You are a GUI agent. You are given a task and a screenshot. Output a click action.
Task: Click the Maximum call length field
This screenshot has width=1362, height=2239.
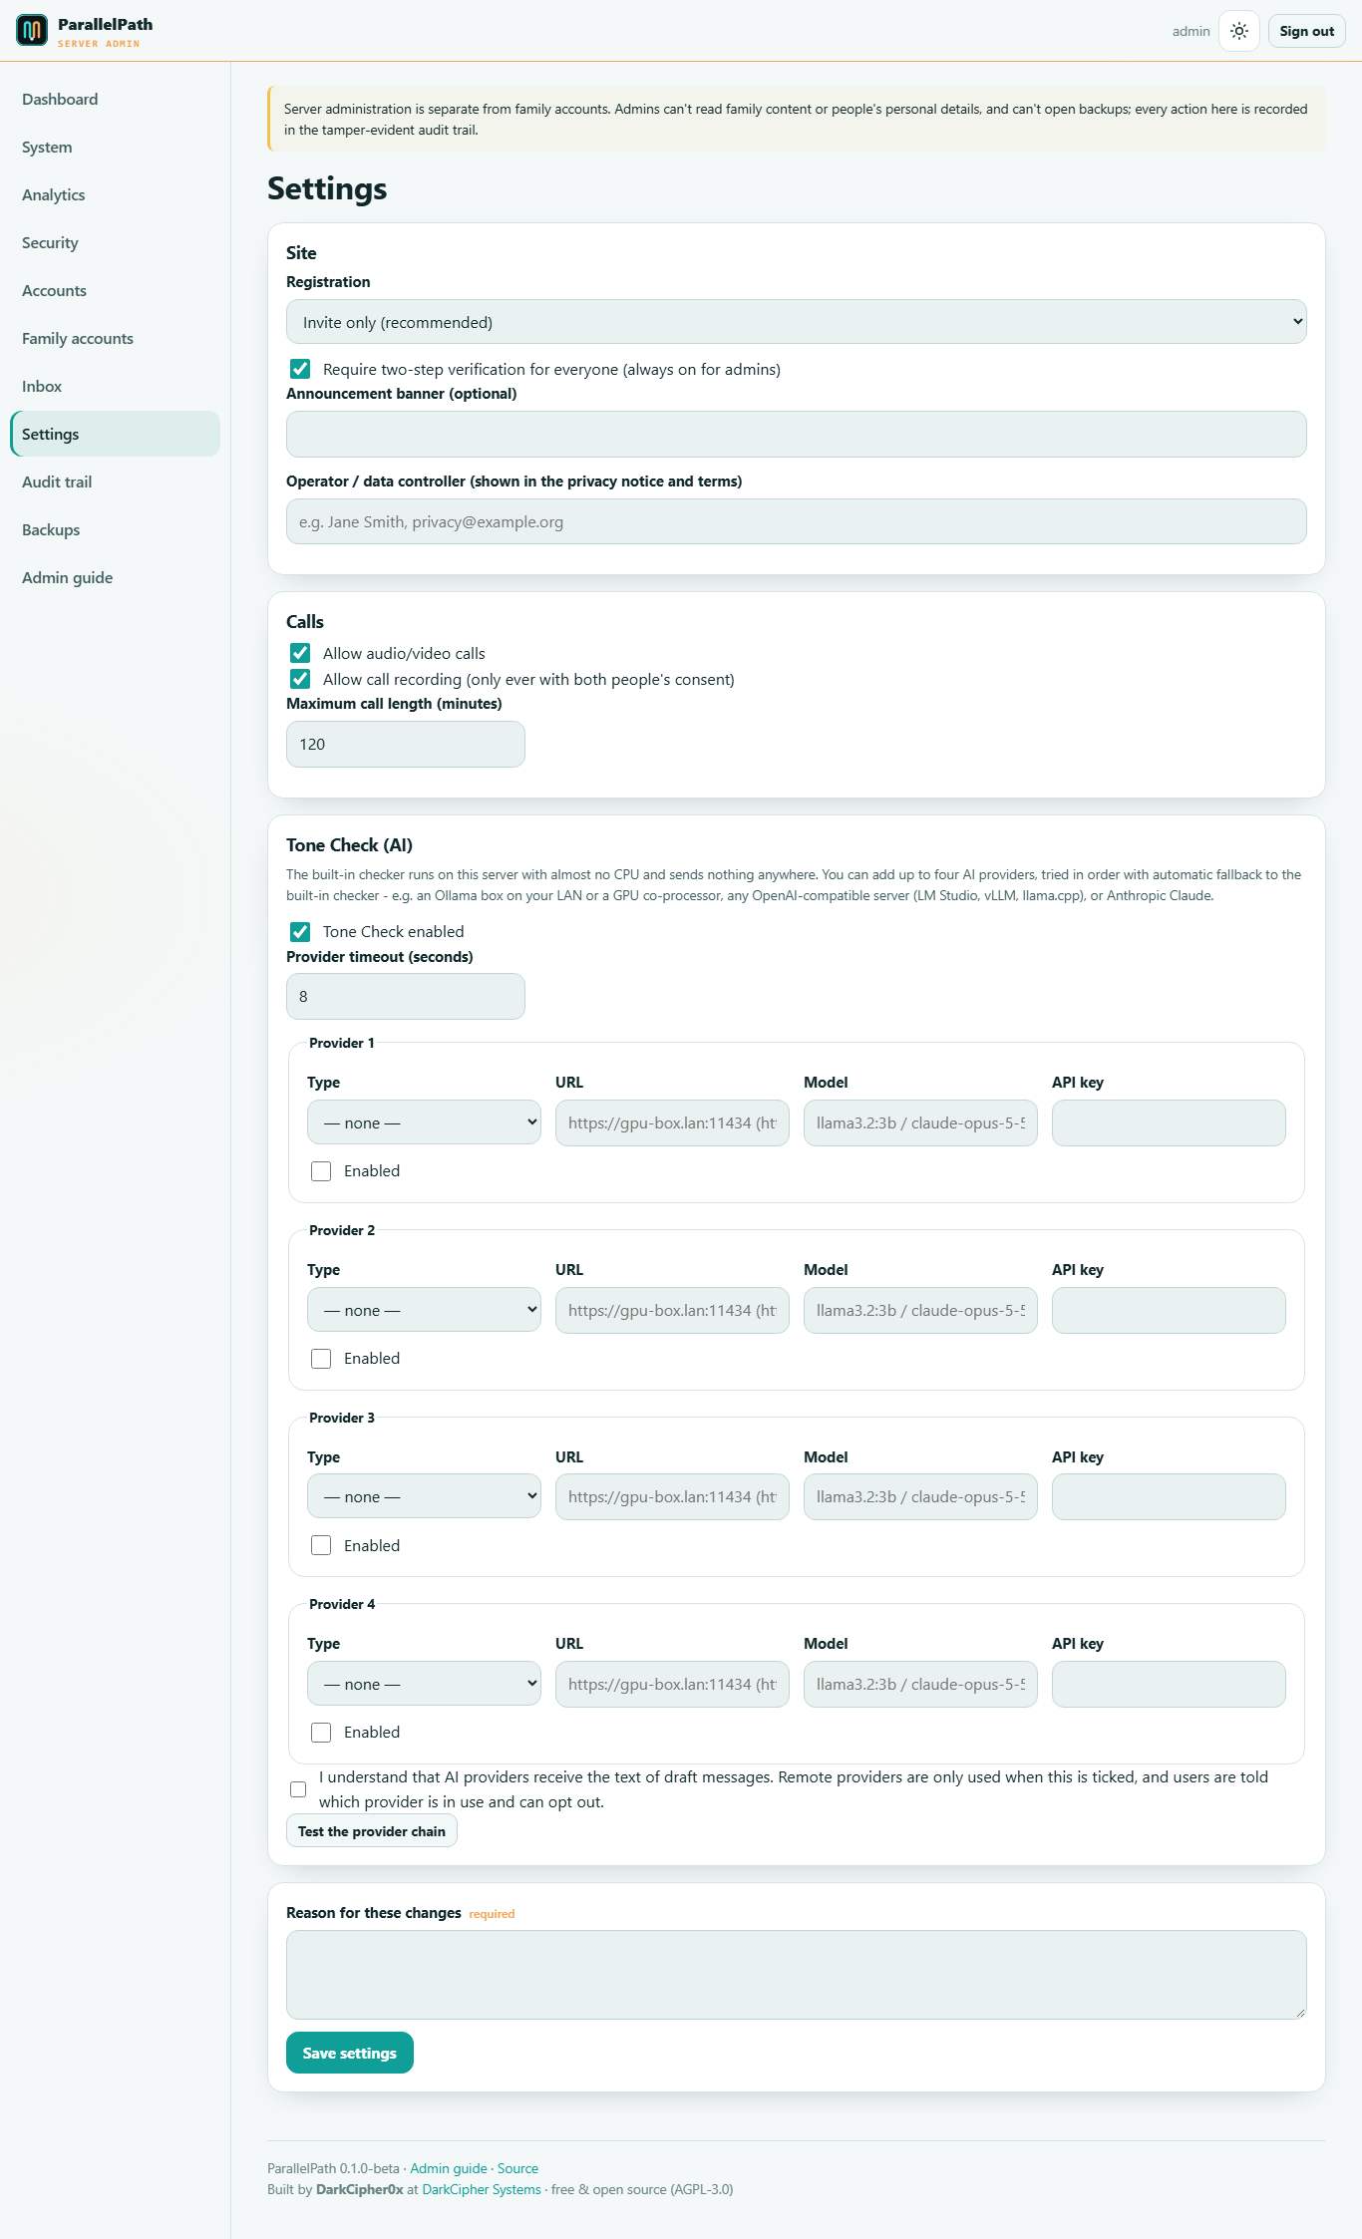click(x=406, y=744)
